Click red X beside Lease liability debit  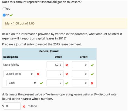(67, 65)
